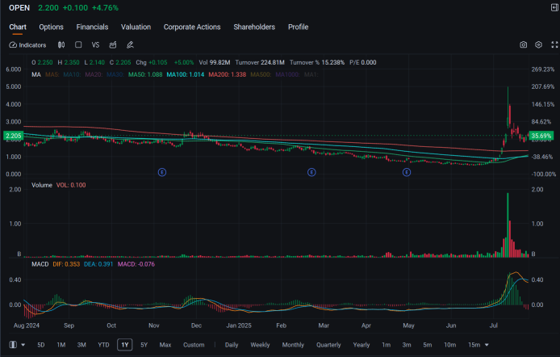Select the 10m interval
Screen dimensions: 560x357
[449, 345]
